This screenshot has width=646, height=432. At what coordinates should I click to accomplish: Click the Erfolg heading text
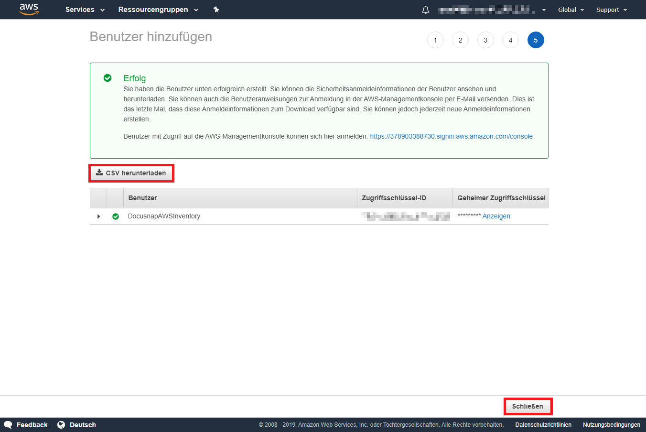coord(135,78)
